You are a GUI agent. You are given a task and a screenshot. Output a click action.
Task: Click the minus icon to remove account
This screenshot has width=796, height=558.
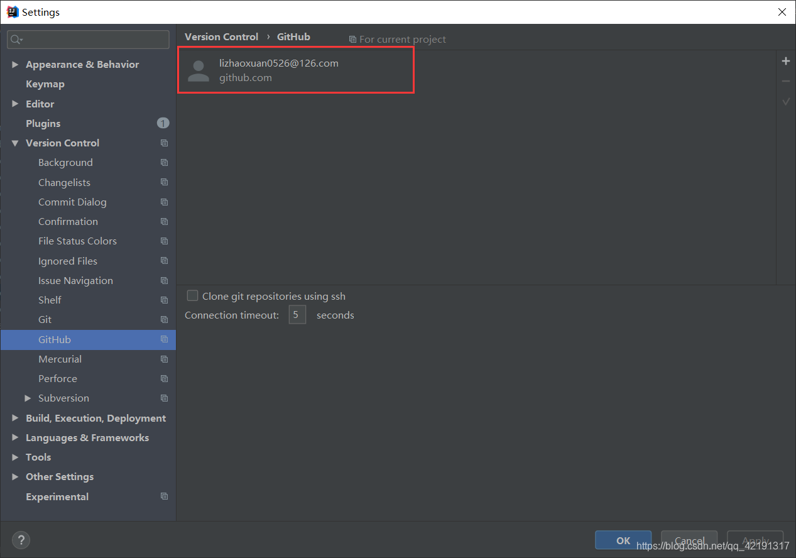coord(785,81)
